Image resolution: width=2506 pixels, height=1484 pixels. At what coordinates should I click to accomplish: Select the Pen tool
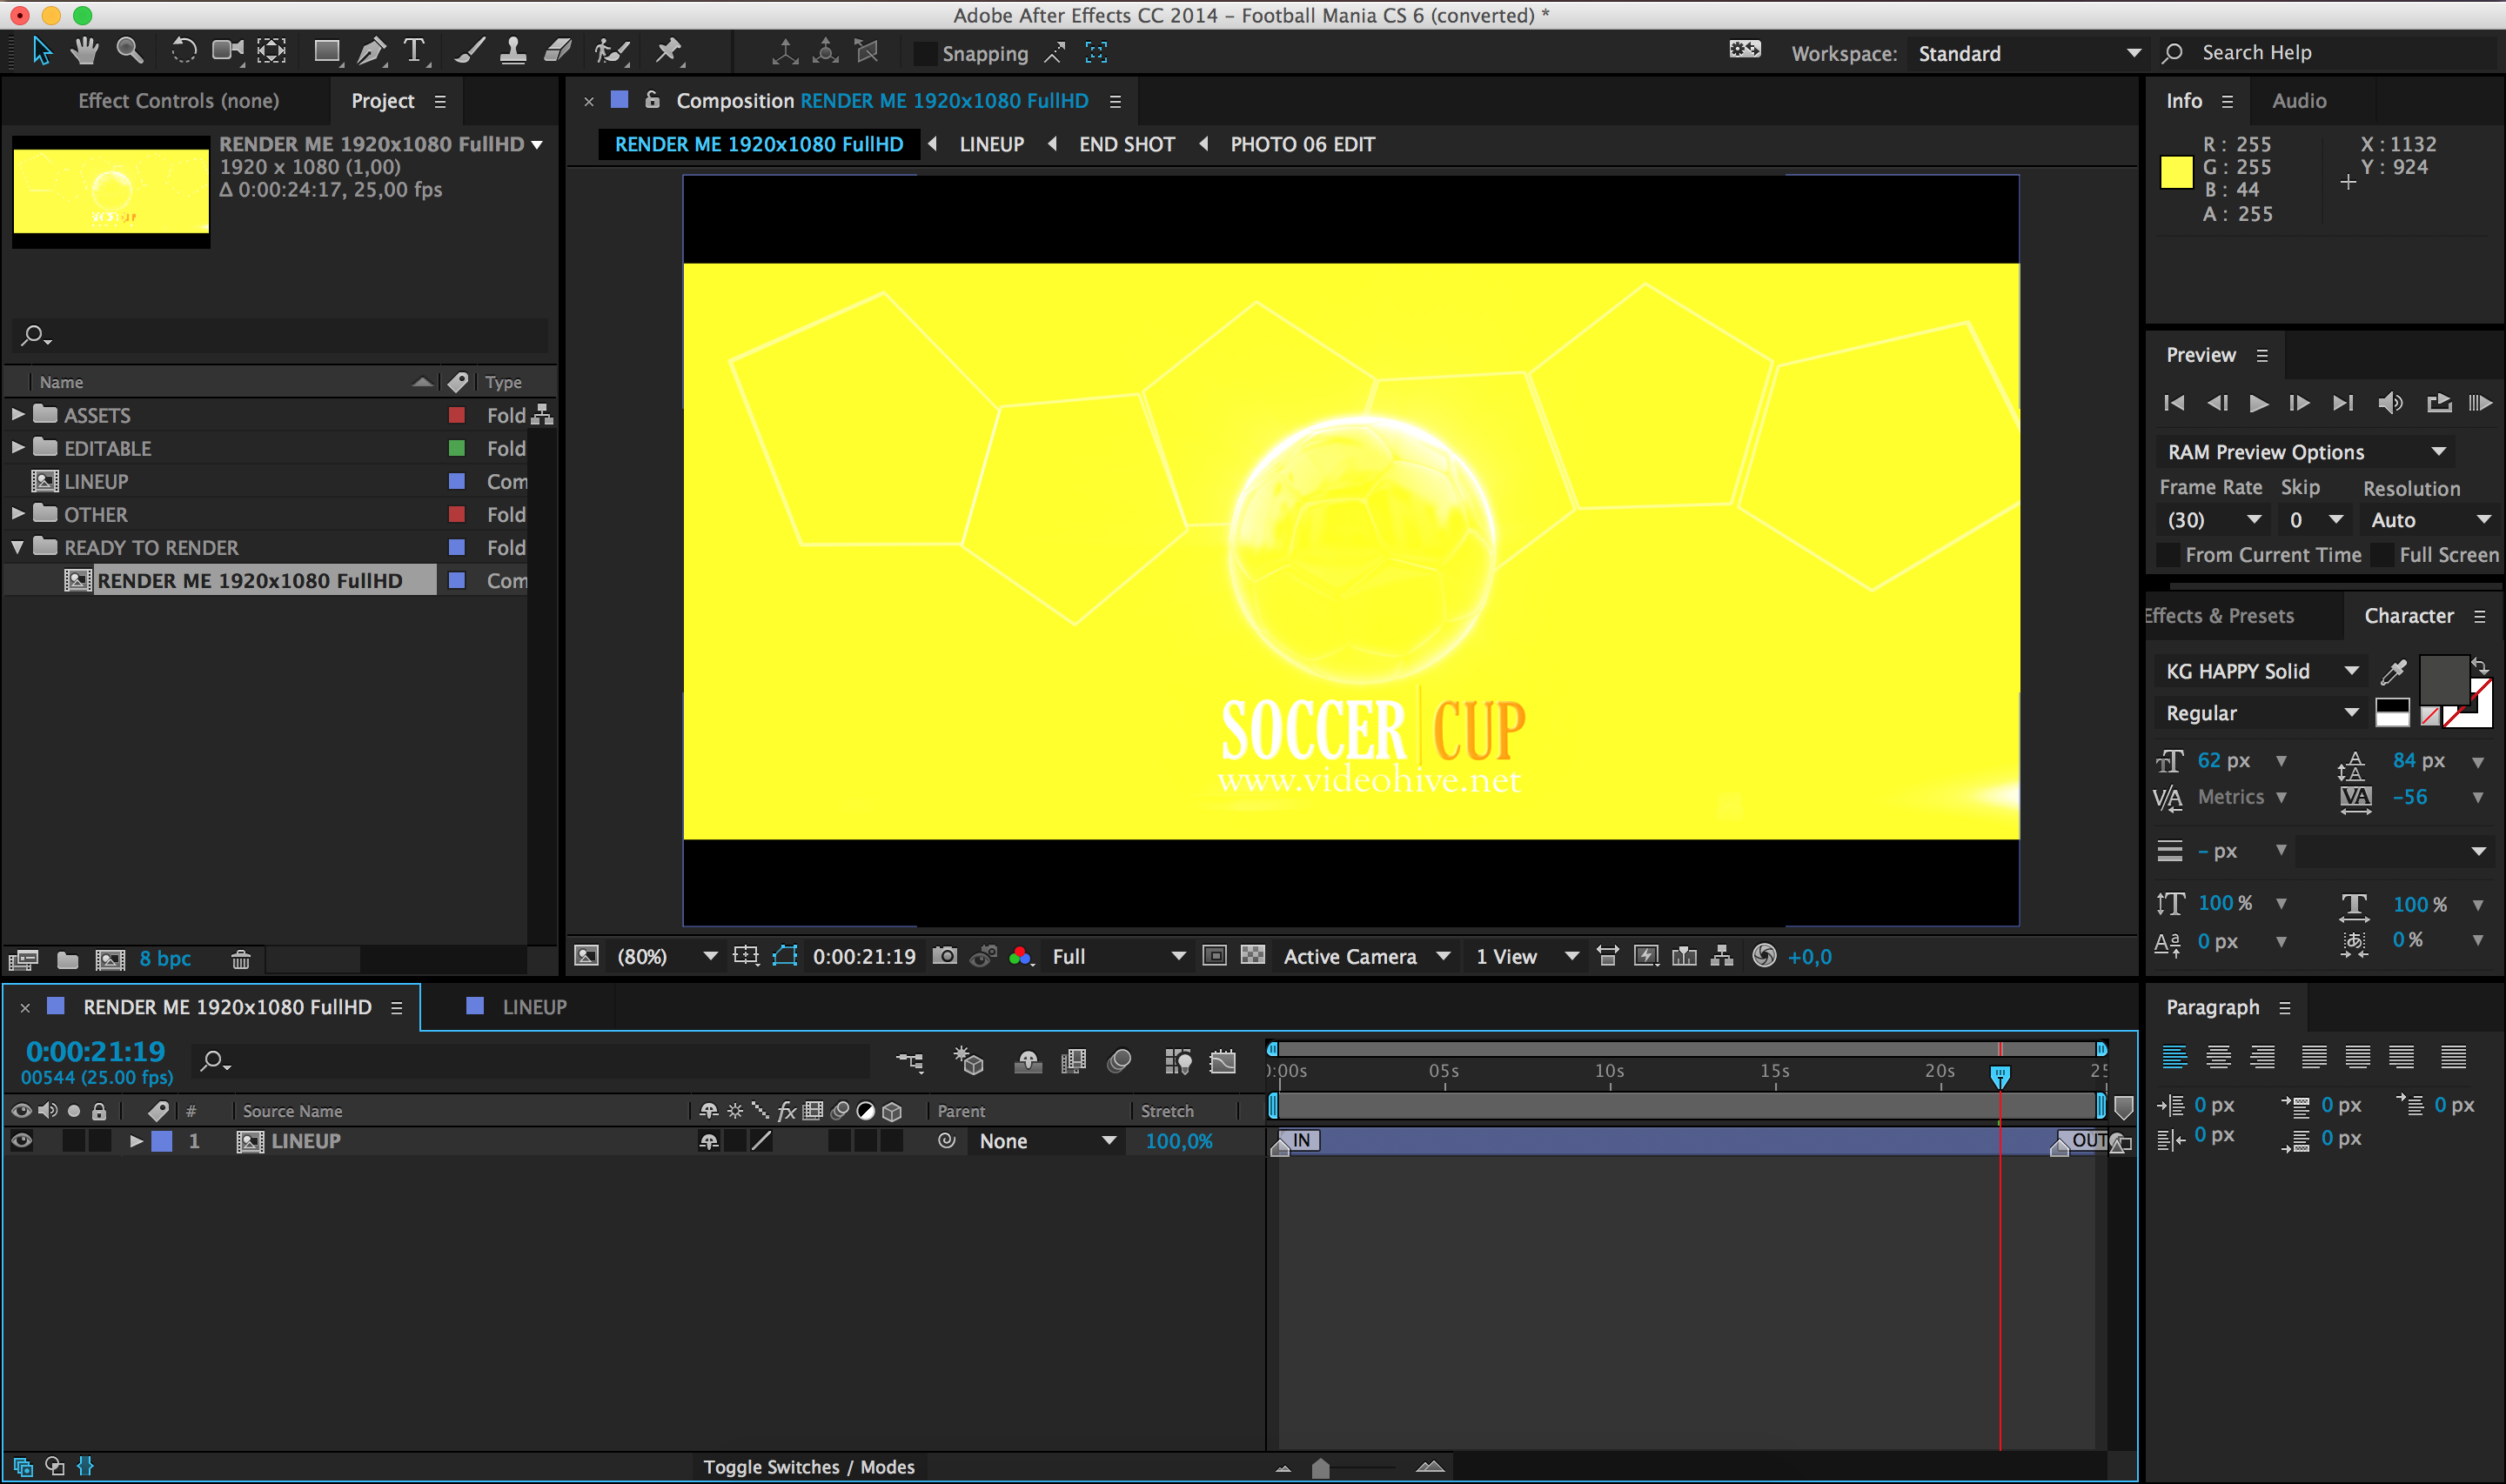(x=371, y=52)
